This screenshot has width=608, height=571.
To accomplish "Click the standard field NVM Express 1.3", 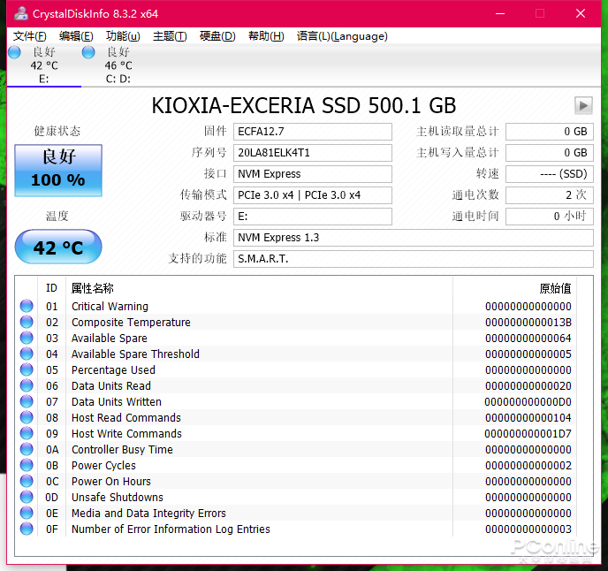I will click(414, 238).
